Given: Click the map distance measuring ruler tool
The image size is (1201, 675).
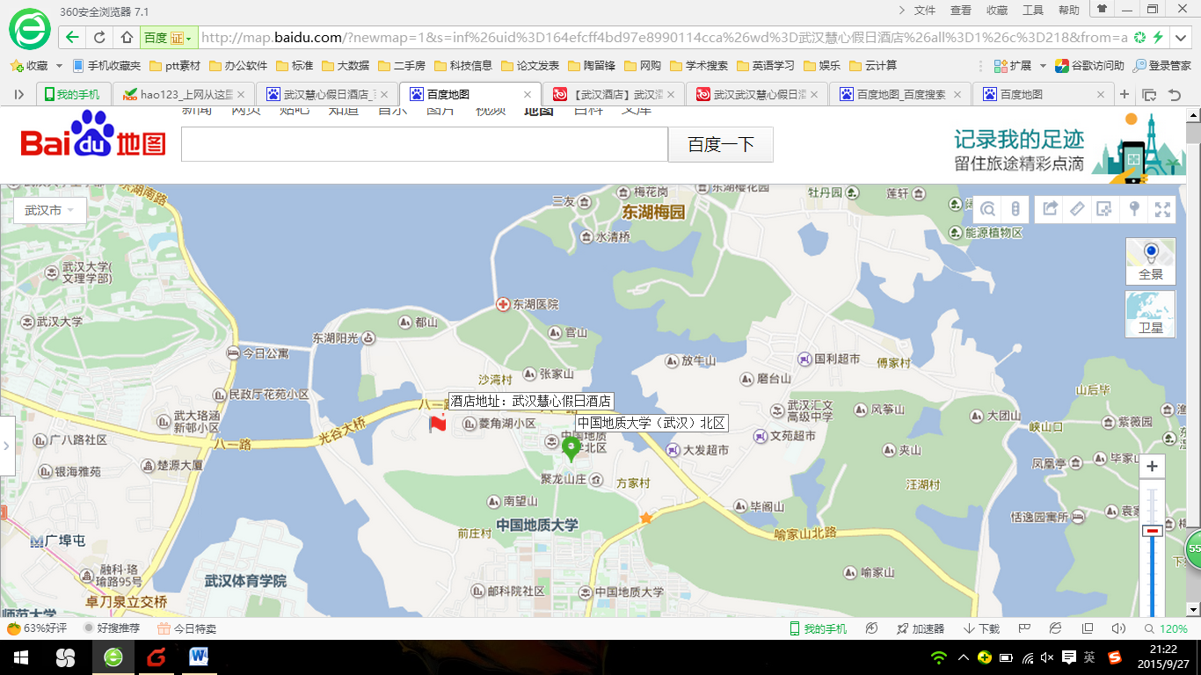Looking at the screenshot, I should 1076,209.
